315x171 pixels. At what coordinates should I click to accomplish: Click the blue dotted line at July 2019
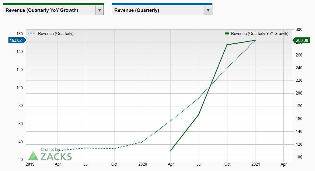pyautogui.click(x=86, y=148)
